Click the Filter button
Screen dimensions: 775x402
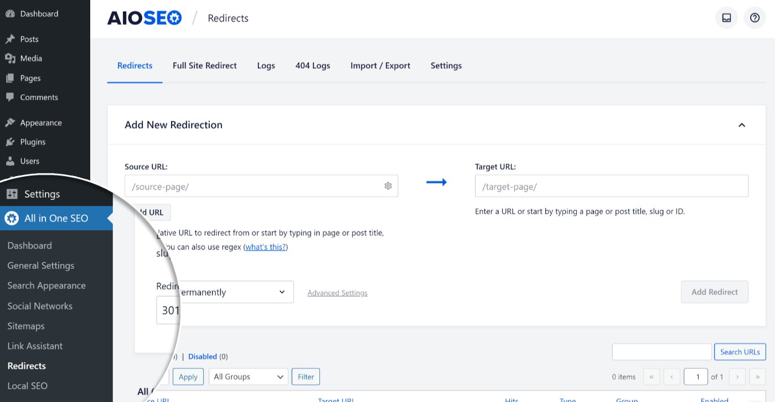[306, 377]
